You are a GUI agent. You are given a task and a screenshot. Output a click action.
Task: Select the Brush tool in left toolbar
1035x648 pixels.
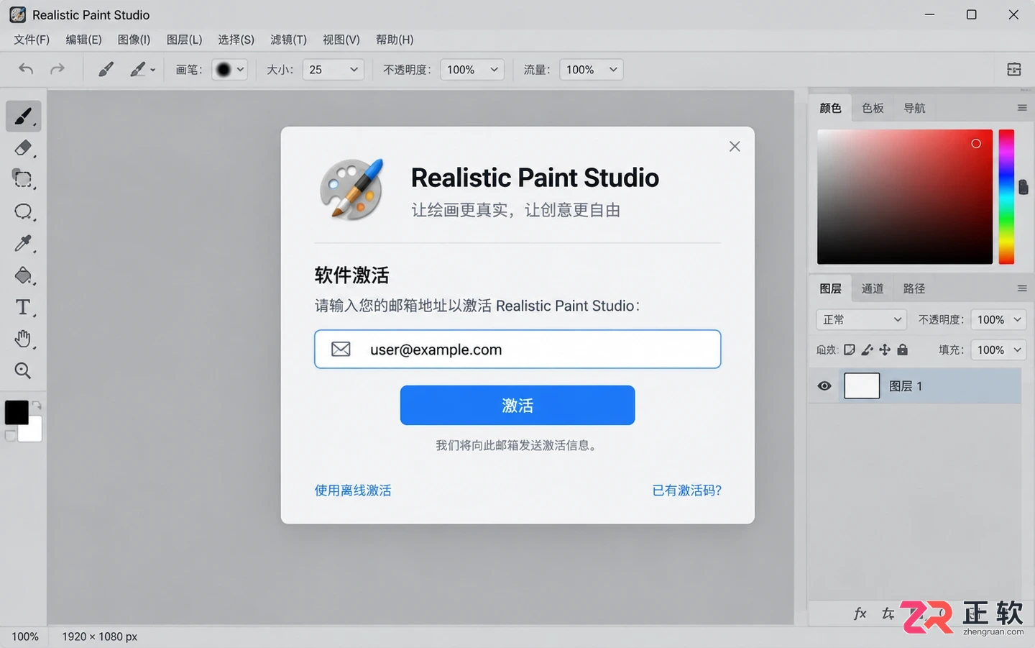(x=23, y=116)
